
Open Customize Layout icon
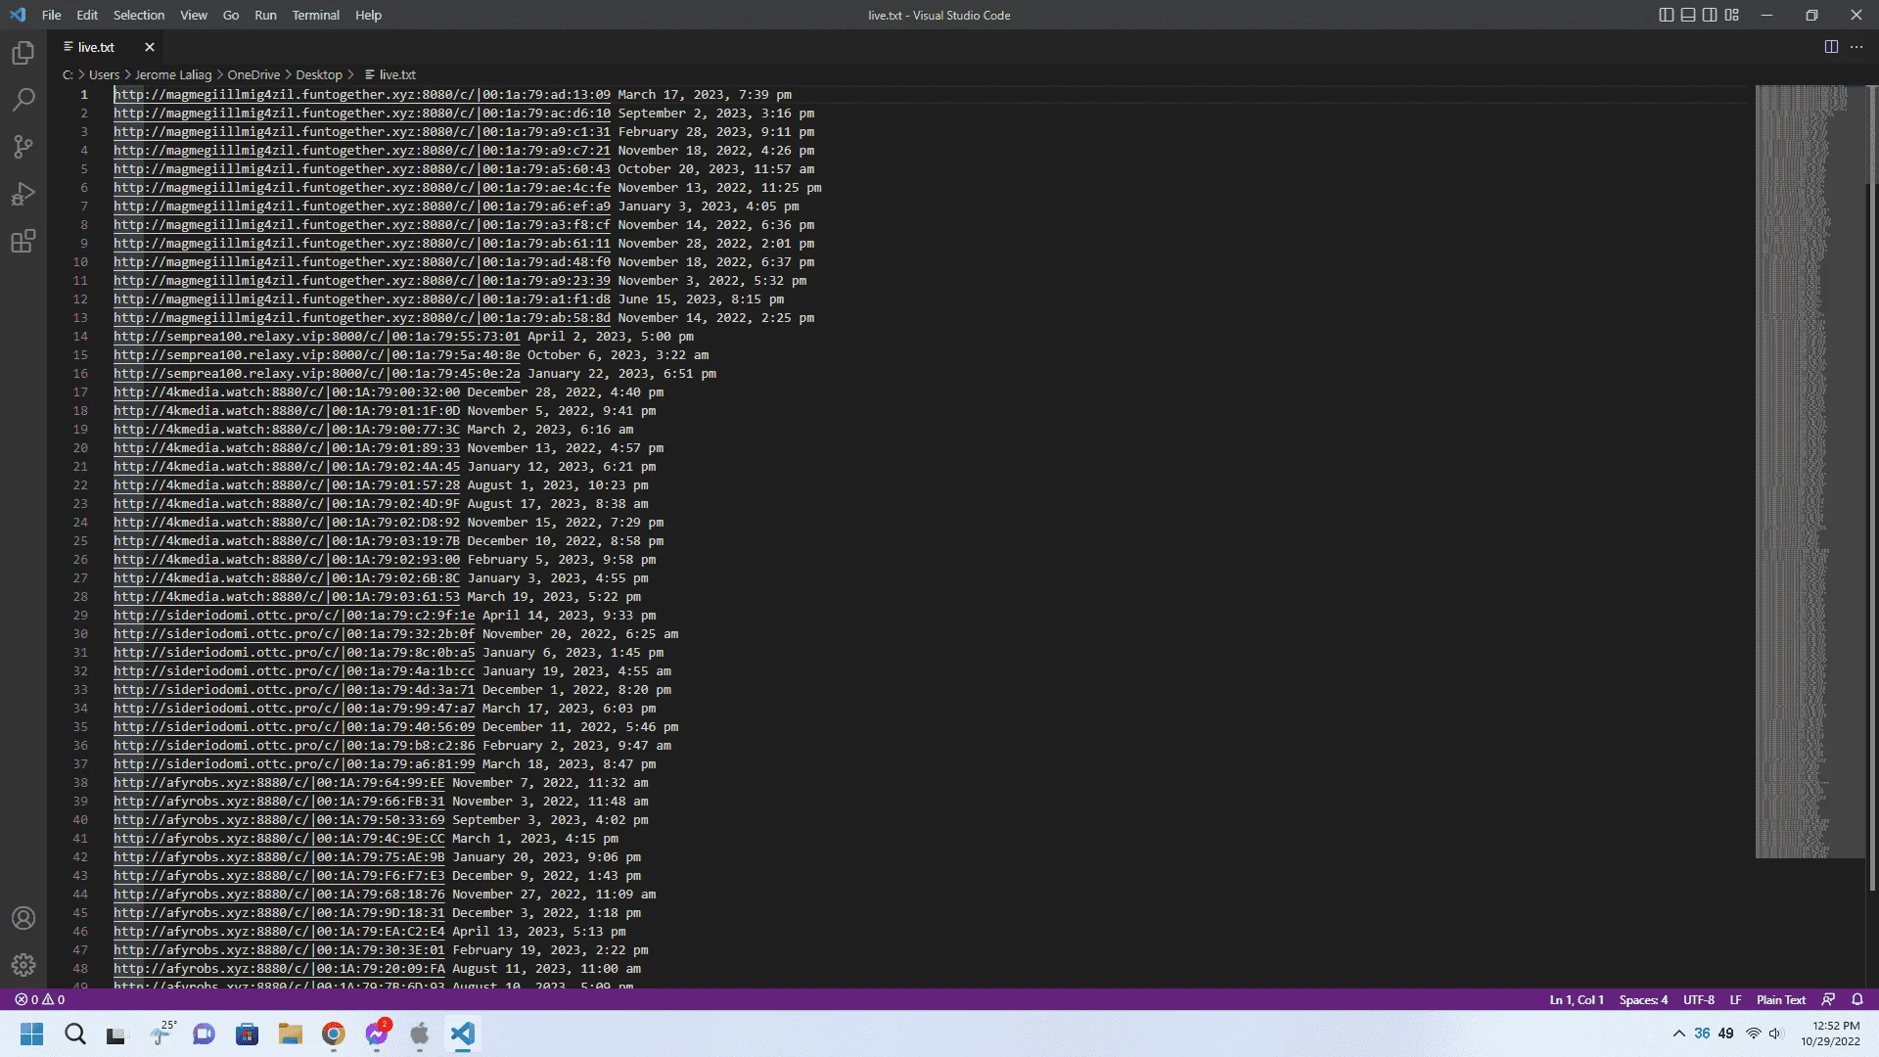[x=1732, y=15]
